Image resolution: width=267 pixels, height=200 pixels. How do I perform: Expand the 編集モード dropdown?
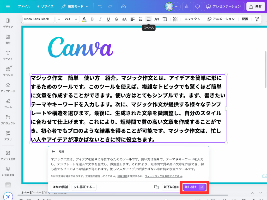[75, 7]
